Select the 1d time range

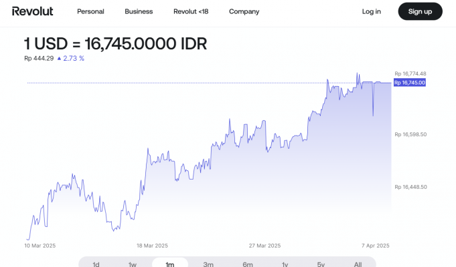[96, 264]
